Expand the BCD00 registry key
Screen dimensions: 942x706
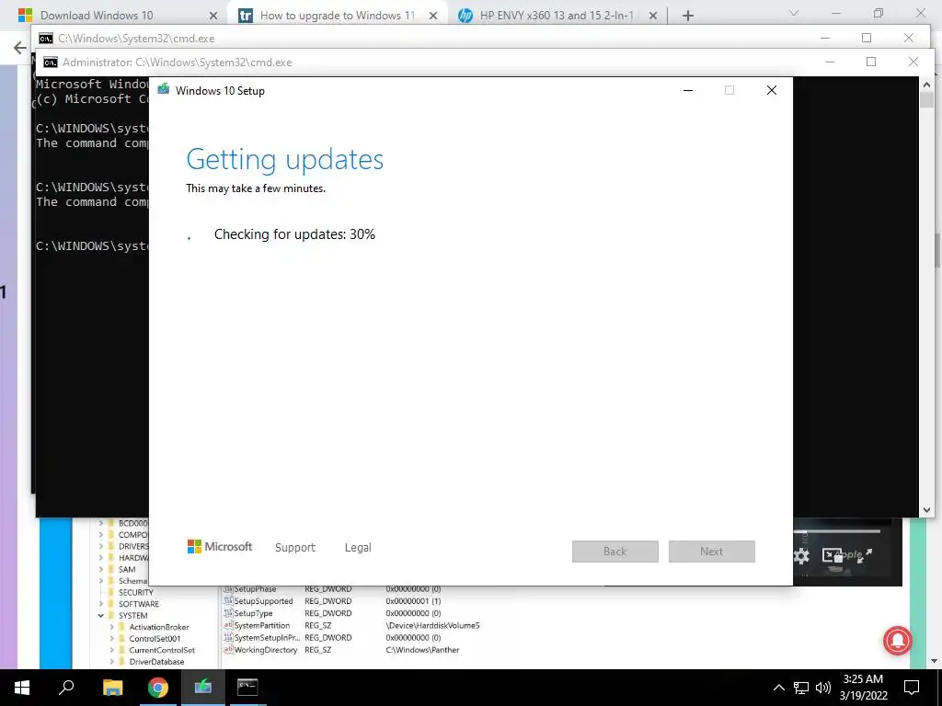pos(101,523)
